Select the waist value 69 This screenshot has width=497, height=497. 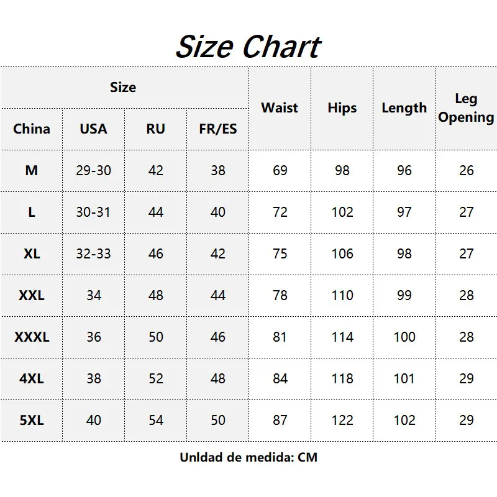[x=280, y=170]
